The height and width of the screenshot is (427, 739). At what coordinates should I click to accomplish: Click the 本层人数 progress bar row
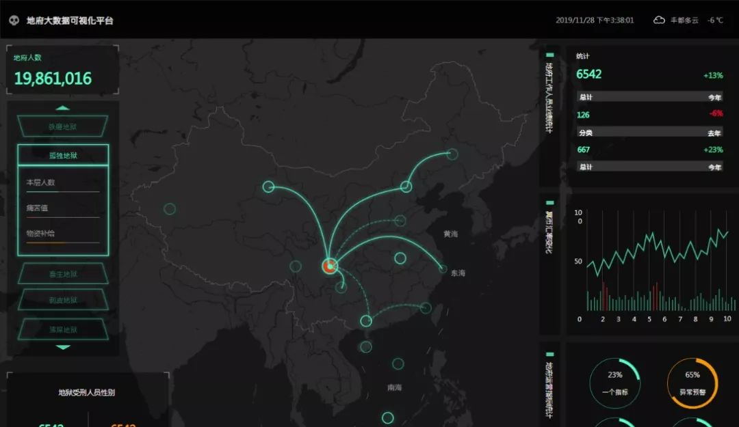pyautogui.click(x=63, y=184)
